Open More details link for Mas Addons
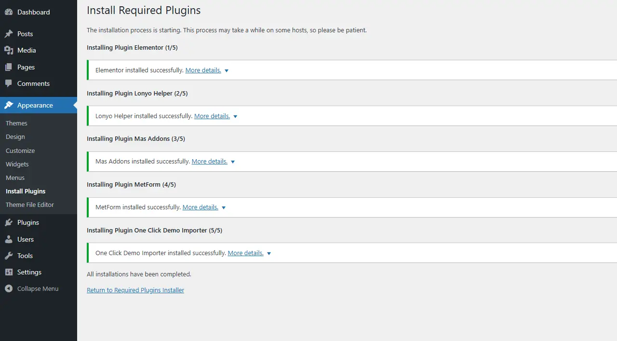617x341 pixels. pos(210,161)
